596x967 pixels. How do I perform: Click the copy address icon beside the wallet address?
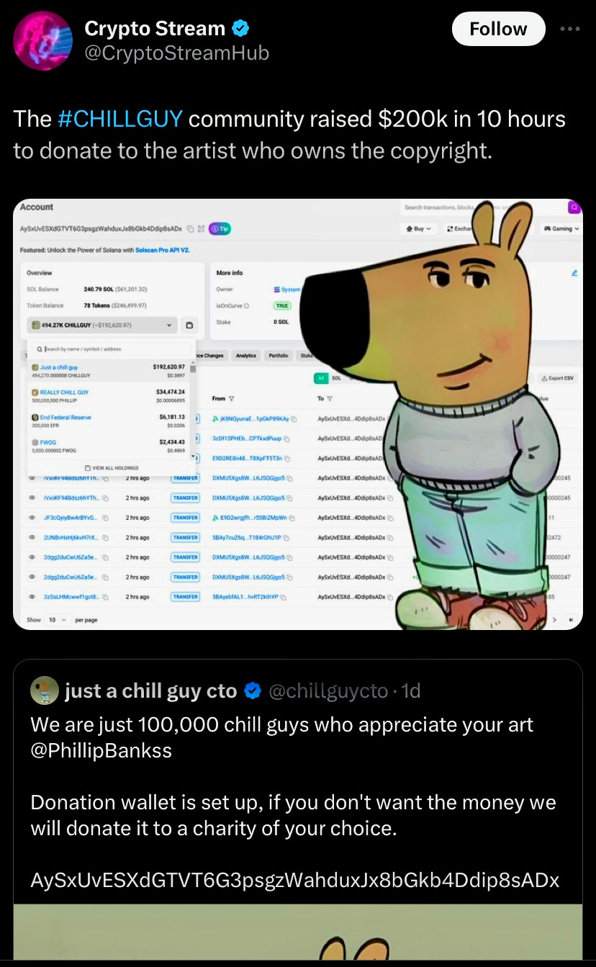(189, 229)
